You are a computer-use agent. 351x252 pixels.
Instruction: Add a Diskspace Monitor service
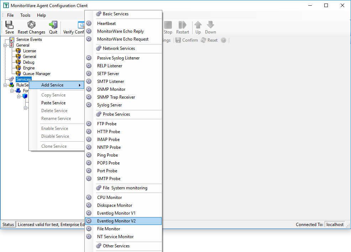pyautogui.click(x=123, y=205)
